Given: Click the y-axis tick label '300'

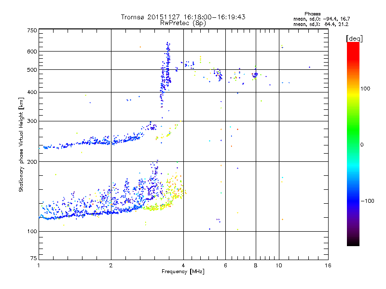Looking at the screenshot, I should (32, 121).
